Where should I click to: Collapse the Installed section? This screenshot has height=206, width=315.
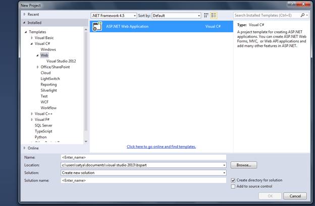click(24, 23)
